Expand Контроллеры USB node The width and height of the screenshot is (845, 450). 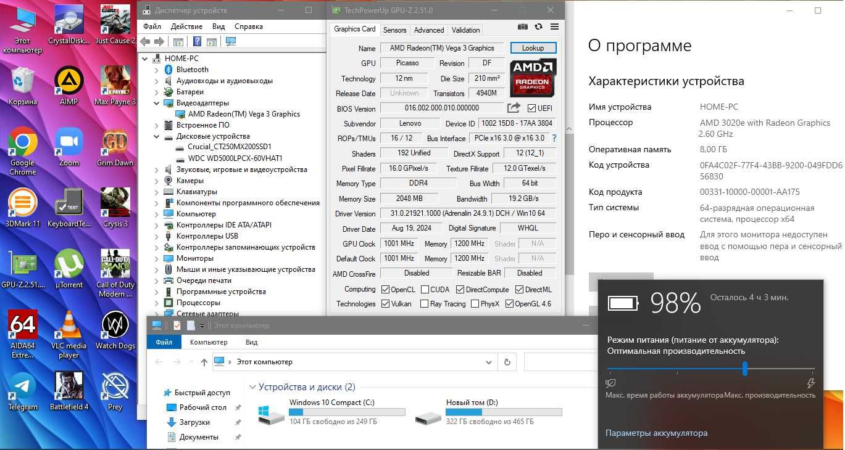[157, 236]
